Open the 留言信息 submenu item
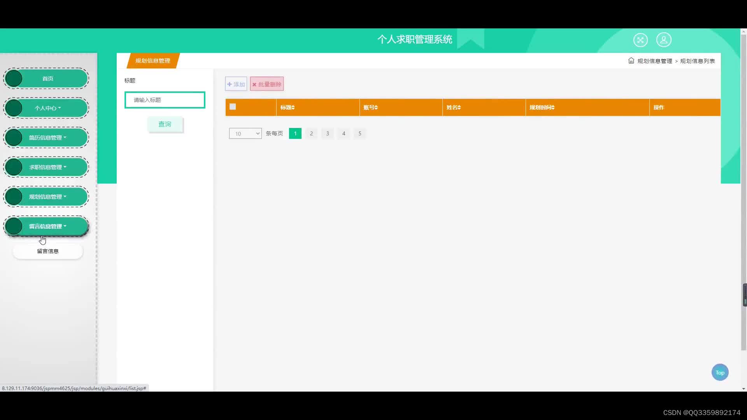 (48, 251)
